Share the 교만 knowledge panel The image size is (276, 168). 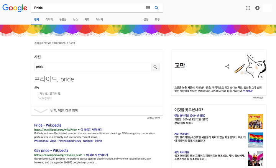[227, 66]
